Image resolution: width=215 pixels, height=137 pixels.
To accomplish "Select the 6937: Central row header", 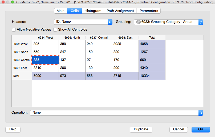I will 22,60.
